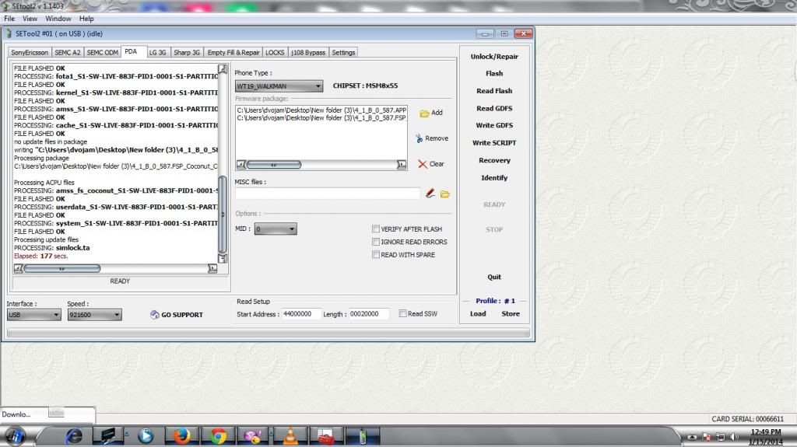
Task: Click the firmware list scroll-left arrow
Action: point(241,165)
